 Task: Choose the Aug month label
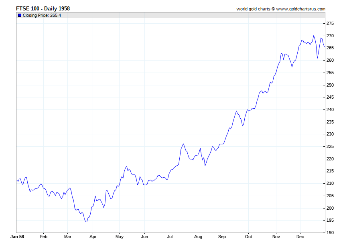(198, 237)
